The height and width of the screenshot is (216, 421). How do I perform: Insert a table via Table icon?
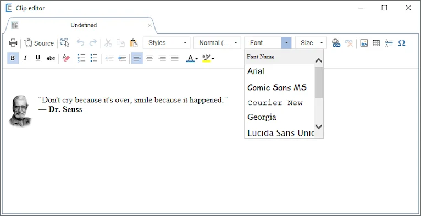[x=376, y=43]
